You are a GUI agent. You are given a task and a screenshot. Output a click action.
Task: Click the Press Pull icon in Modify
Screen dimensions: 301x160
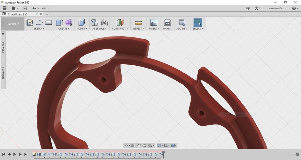[81, 23]
